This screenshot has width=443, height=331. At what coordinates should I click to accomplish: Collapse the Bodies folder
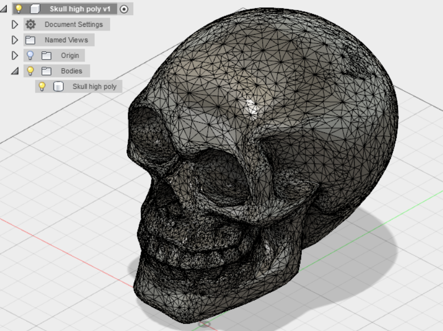pyautogui.click(x=16, y=71)
